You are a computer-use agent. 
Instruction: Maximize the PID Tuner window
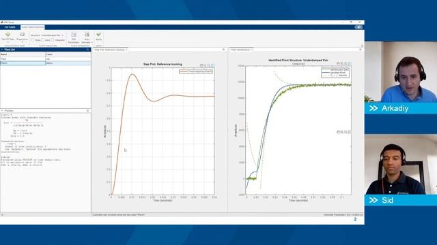coord(351,22)
